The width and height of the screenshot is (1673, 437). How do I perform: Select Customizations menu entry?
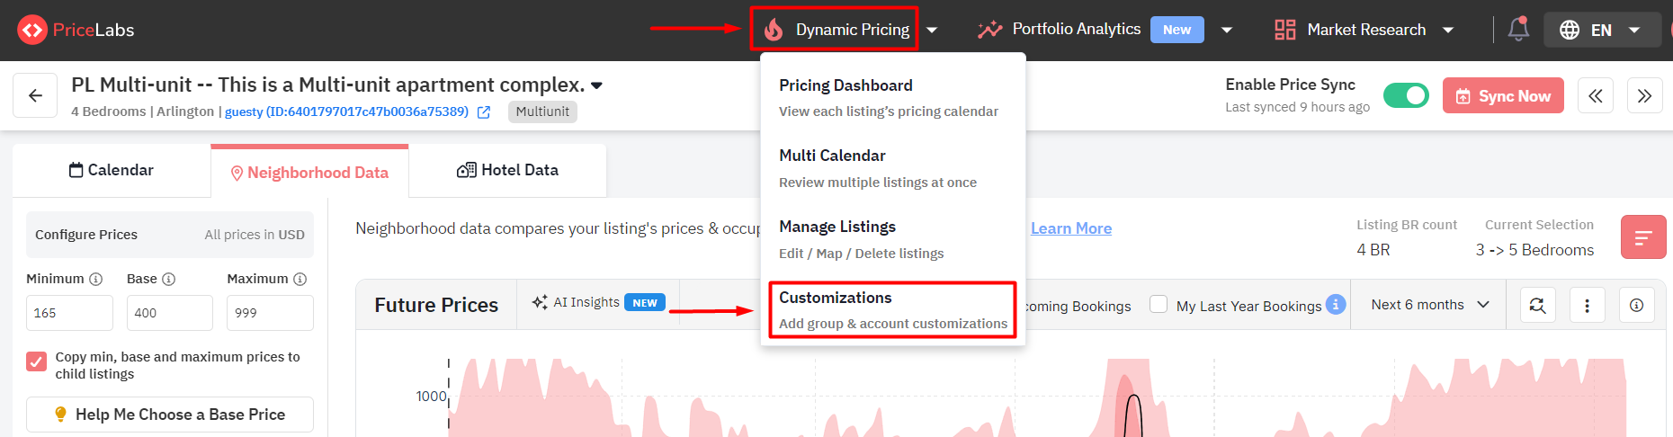[892, 310]
